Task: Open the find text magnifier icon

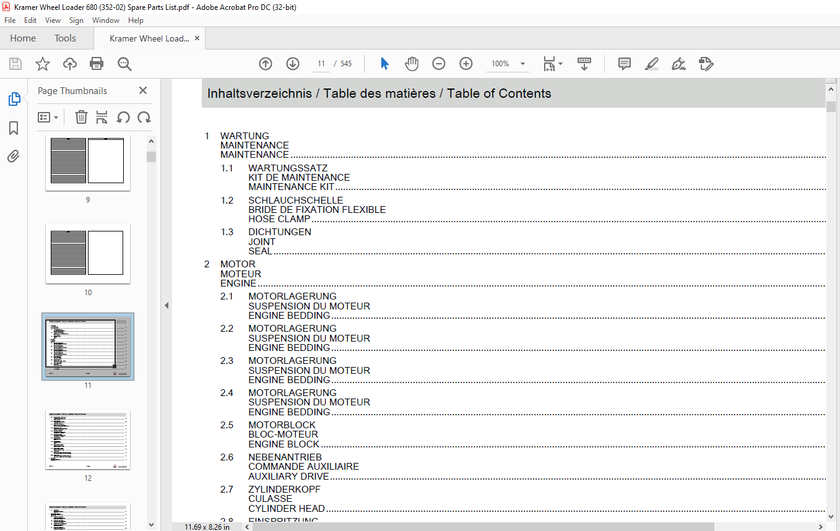Action: click(124, 64)
